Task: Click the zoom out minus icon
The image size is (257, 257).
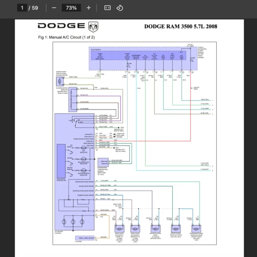Action: click(x=54, y=8)
